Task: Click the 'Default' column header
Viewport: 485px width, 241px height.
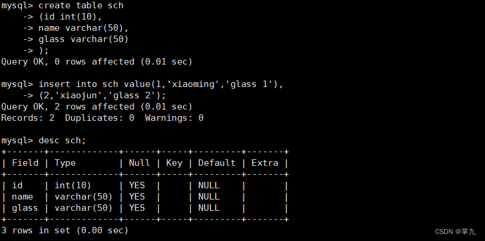Action: pos(217,163)
